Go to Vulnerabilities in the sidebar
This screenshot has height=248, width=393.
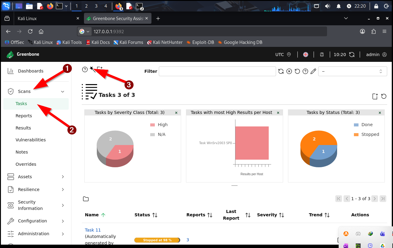click(x=31, y=140)
